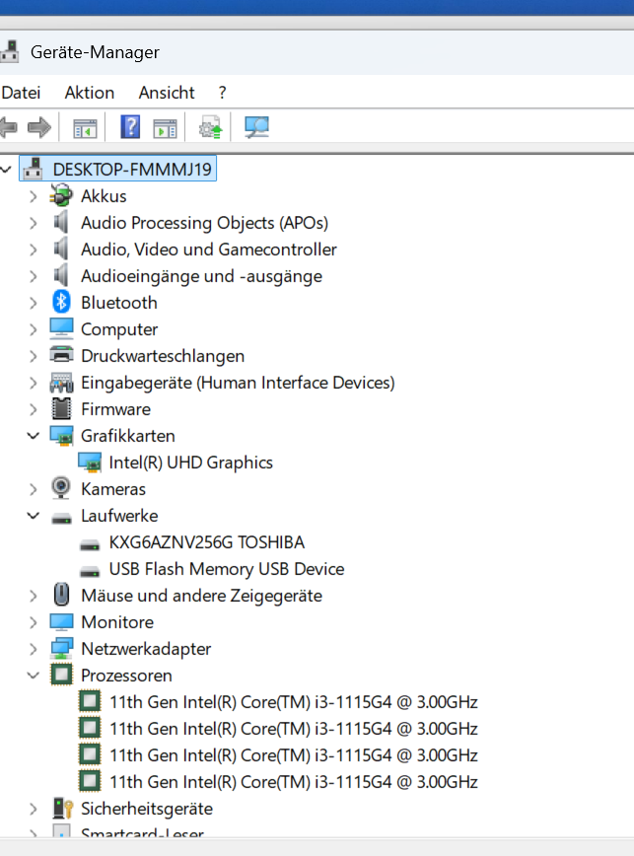Image resolution: width=634 pixels, height=856 pixels.
Task: Click the Kameras webcam icon
Action: click(x=61, y=488)
